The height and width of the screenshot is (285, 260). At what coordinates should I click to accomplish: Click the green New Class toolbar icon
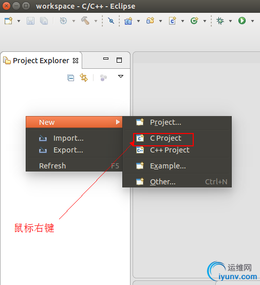point(194,21)
